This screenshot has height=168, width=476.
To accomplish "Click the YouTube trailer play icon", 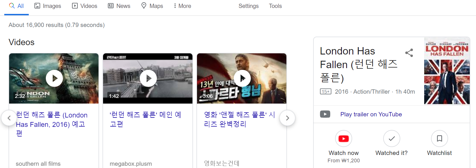I will (x=325, y=114).
